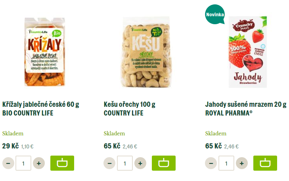Click the Novinka badge

click(215, 14)
